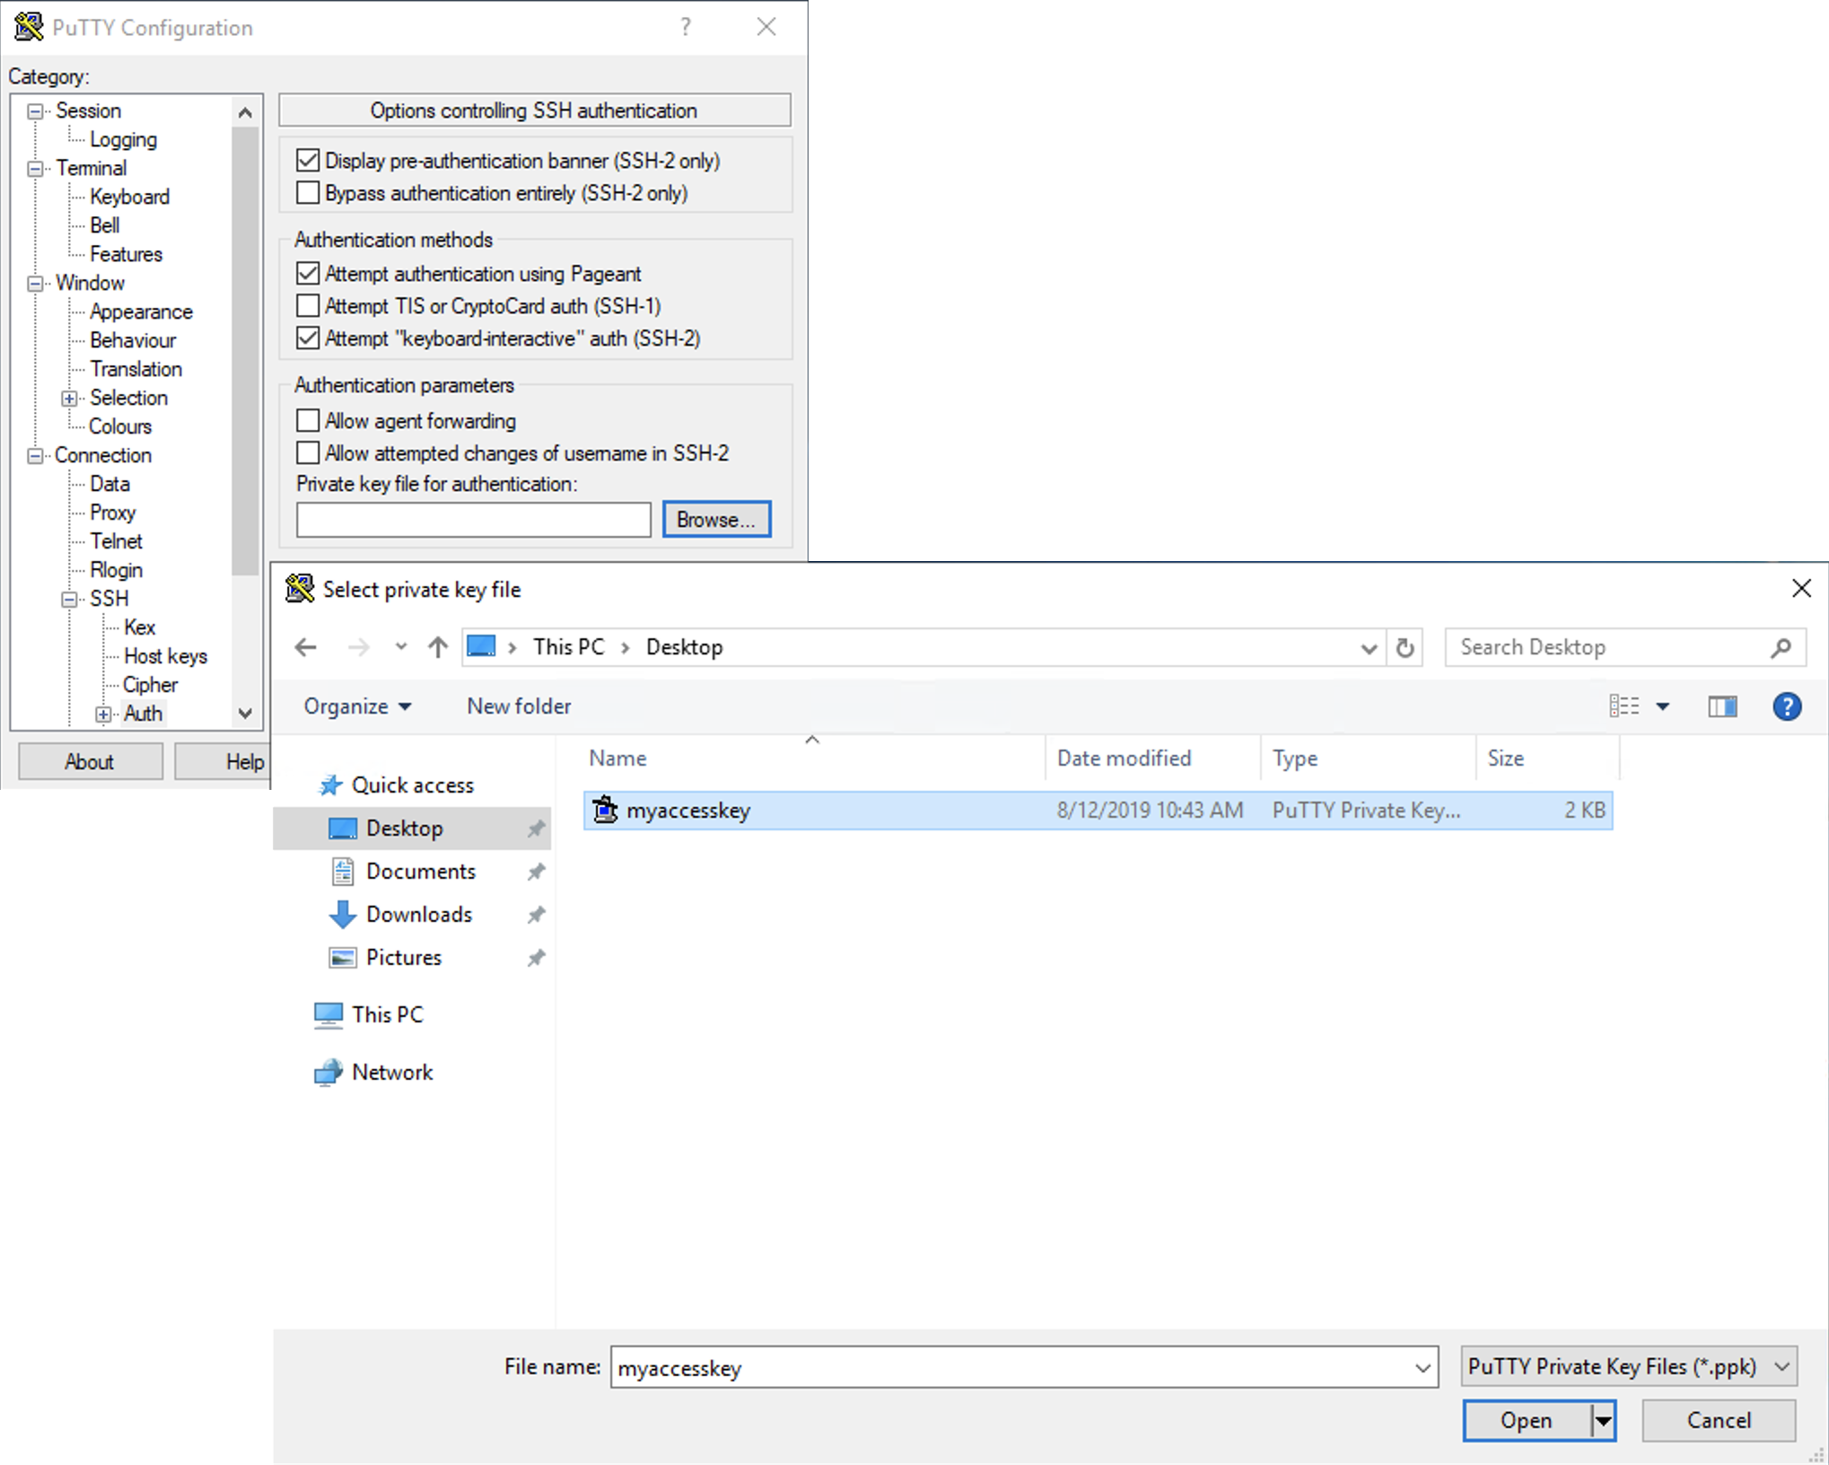Open file dialog Help question-mark icon
The image size is (1829, 1465).
(1786, 706)
